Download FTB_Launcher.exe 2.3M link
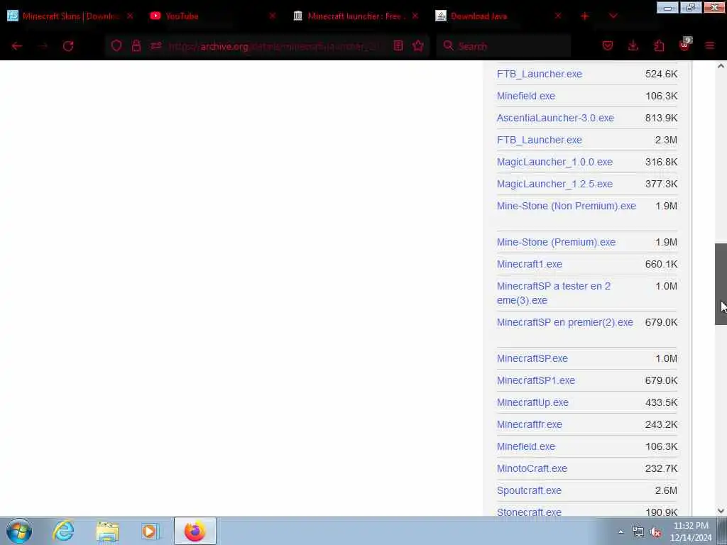This screenshot has height=545, width=727. point(540,140)
